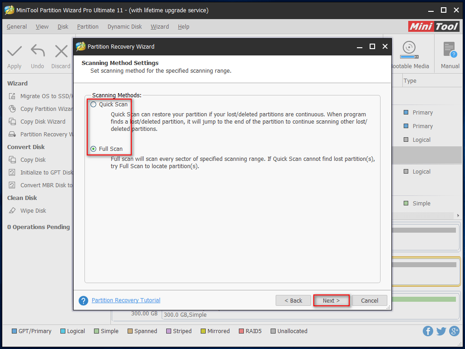Image resolution: width=465 pixels, height=349 pixels.
Task: Open the Twitter icon
Action: coord(441,331)
